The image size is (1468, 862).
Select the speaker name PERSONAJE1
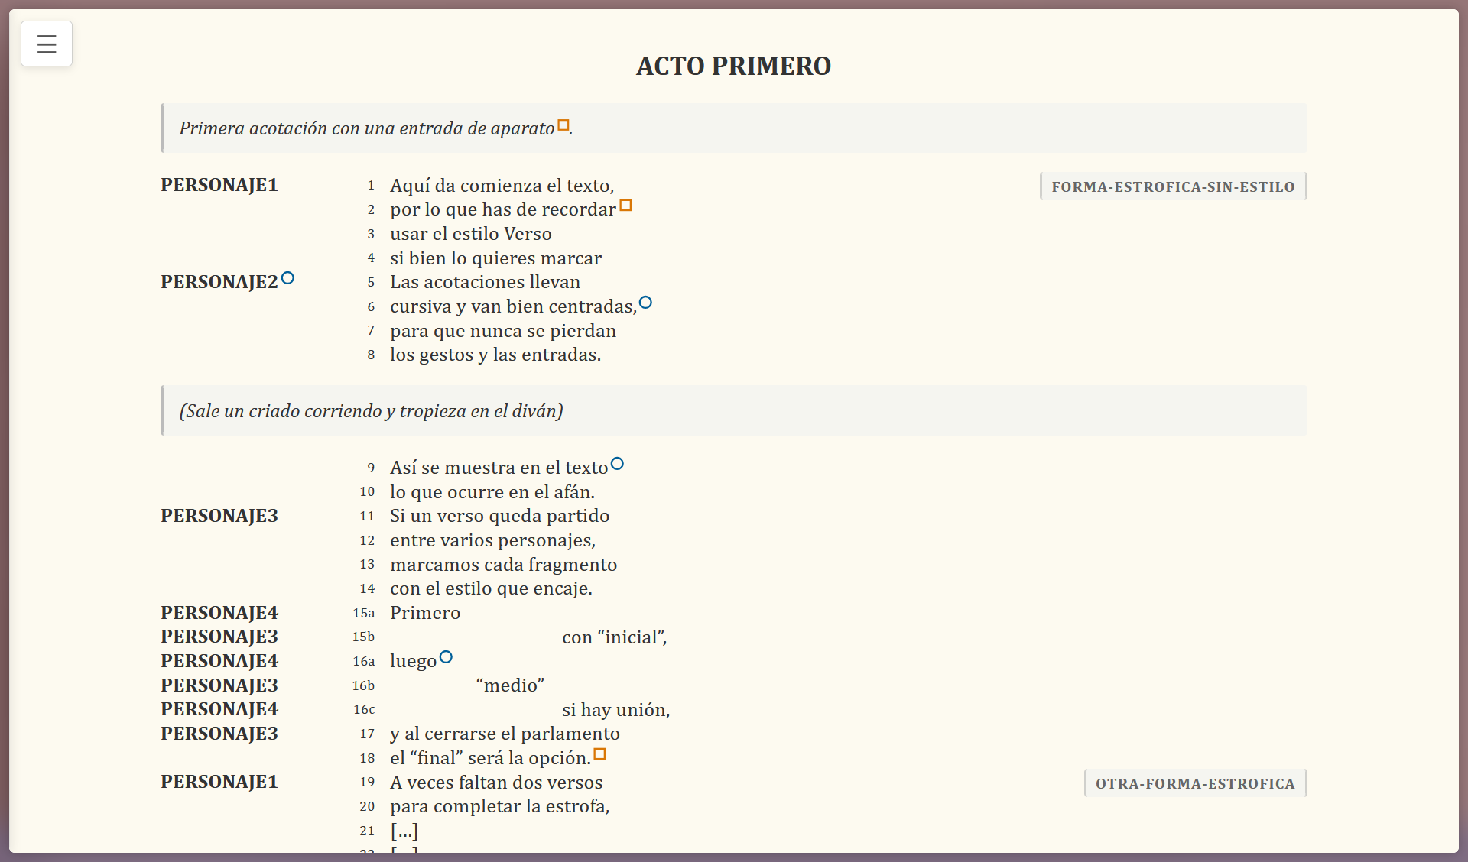click(219, 184)
